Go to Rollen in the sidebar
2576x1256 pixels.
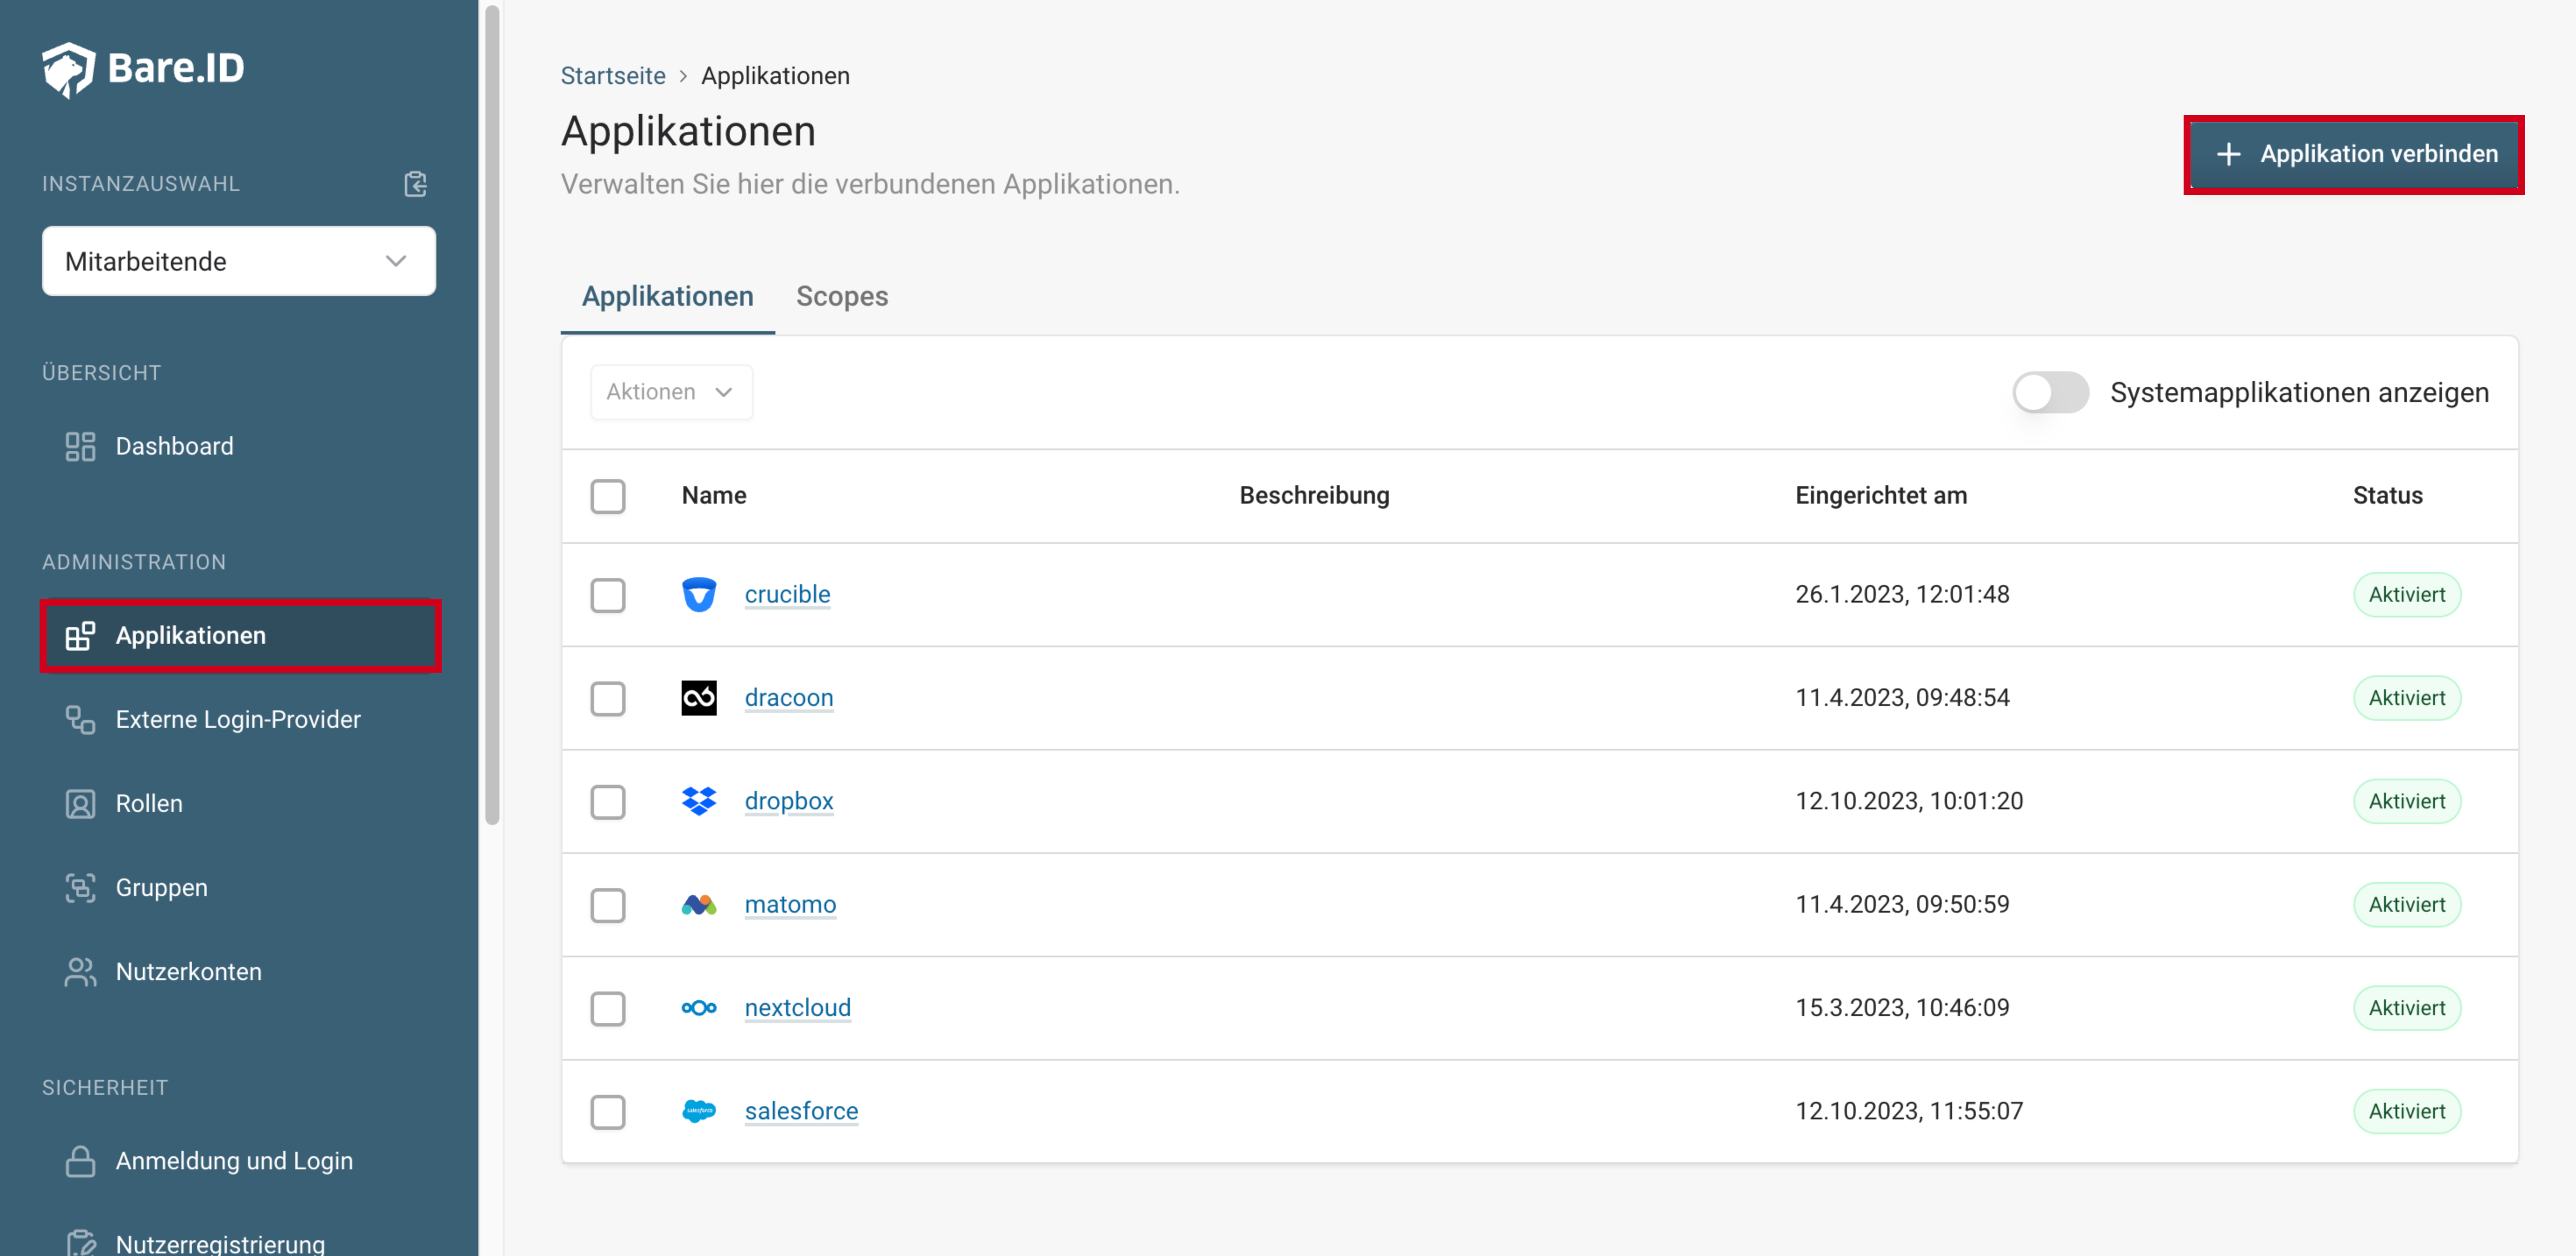point(239,804)
